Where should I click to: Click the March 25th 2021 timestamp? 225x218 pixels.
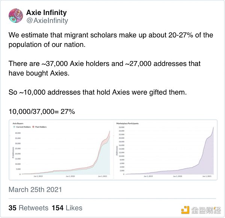point(35,190)
